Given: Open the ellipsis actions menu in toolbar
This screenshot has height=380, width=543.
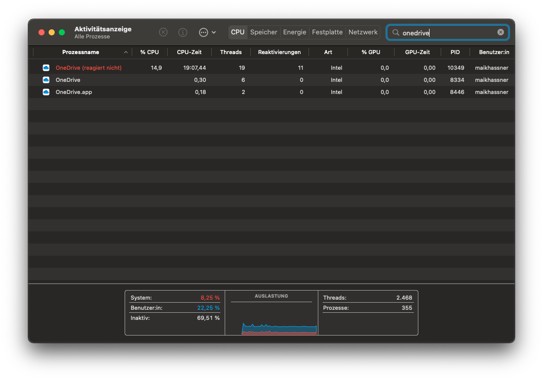Looking at the screenshot, I should point(204,32).
